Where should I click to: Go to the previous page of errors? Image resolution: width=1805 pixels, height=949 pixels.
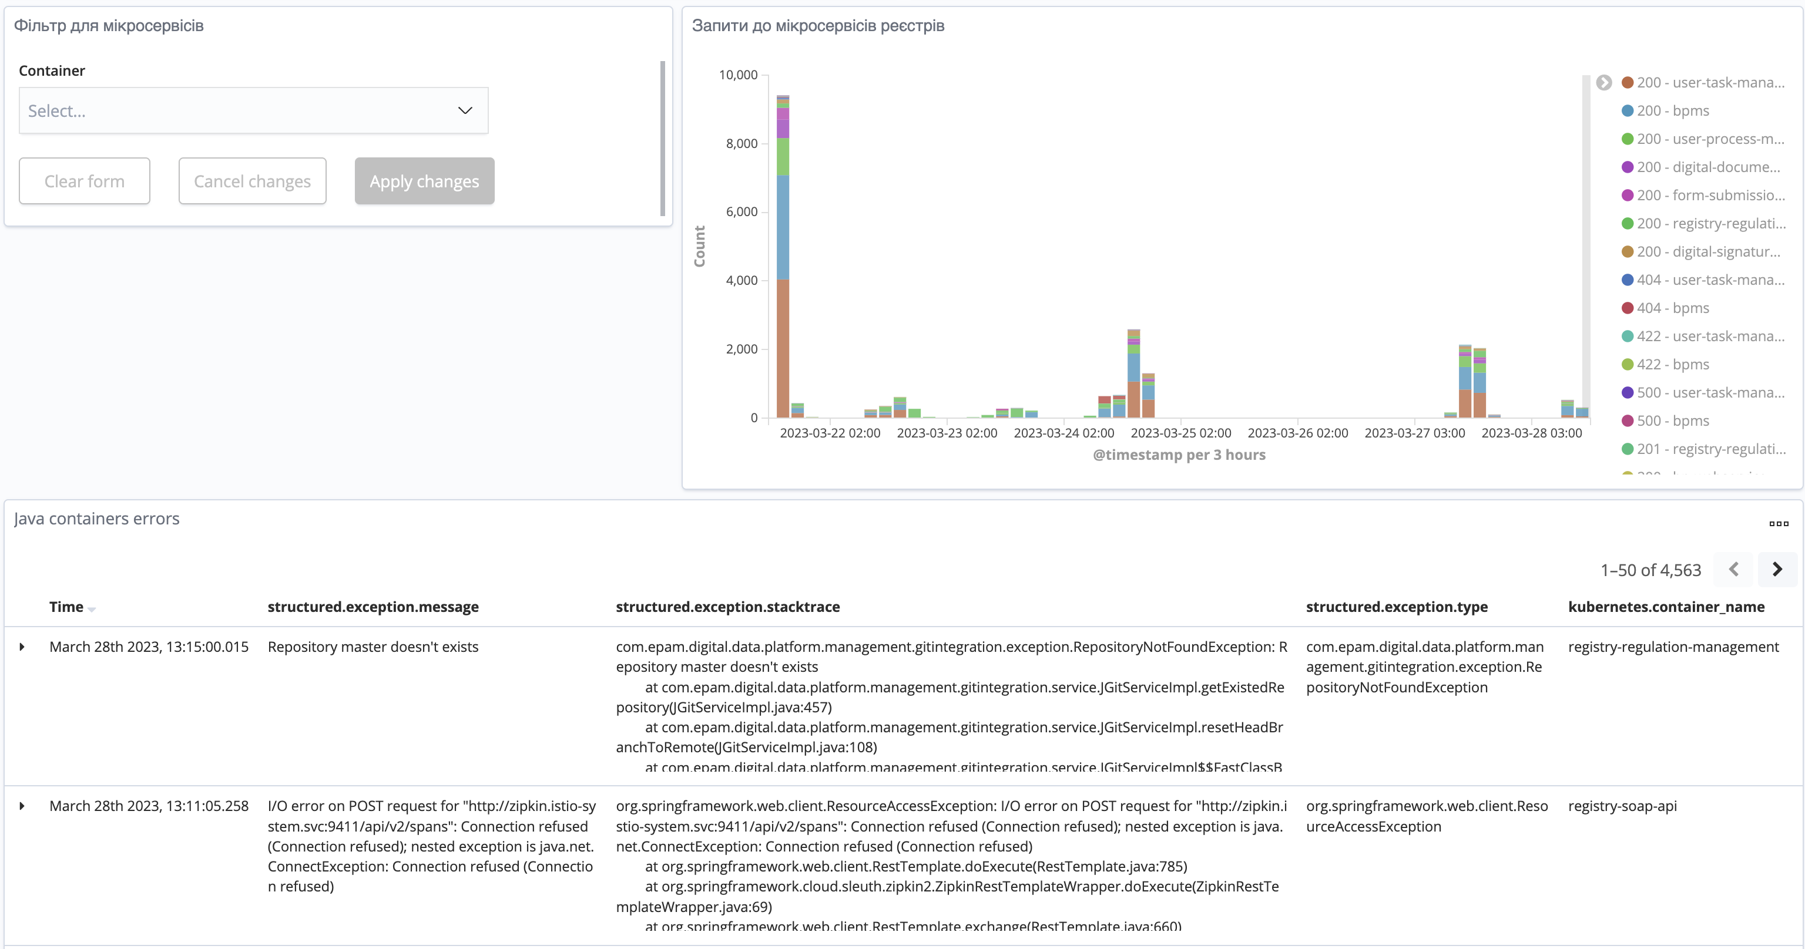(x=1733, y=570)
